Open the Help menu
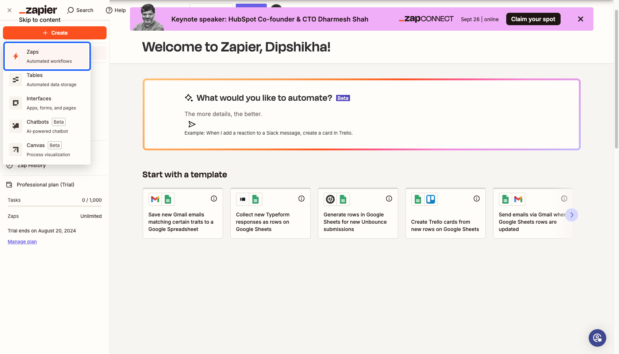 pos(116,10)
